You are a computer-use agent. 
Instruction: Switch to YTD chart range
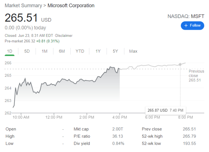pos(80,51)
